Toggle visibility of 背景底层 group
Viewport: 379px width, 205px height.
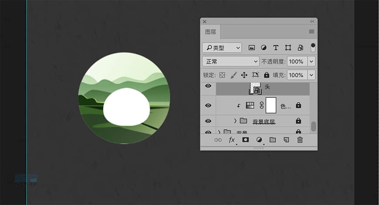tap(208, 121)
